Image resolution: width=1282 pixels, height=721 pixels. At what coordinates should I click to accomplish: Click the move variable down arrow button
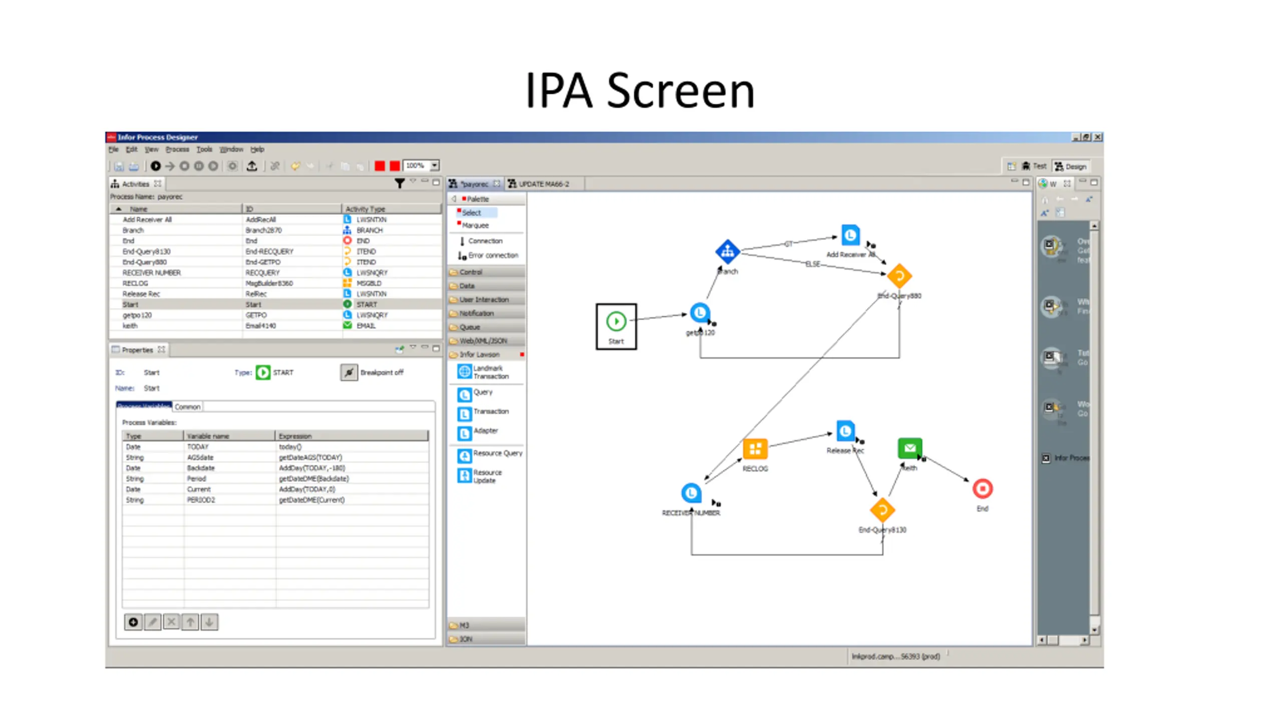click(x=209, y=622)
